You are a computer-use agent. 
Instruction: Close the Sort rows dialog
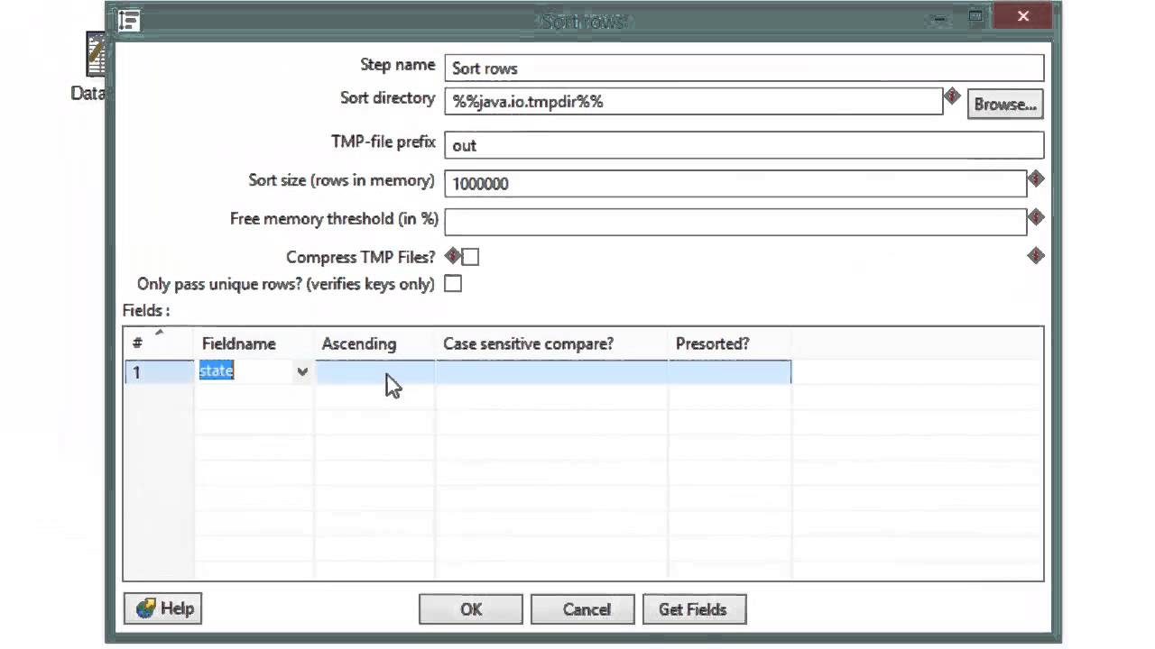point(1022,16)
